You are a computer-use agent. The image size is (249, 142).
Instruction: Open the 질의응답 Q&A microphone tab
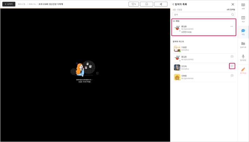[243, 58]
